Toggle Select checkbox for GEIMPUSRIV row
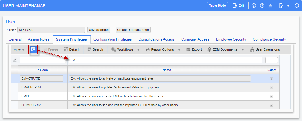 (271, 105)
